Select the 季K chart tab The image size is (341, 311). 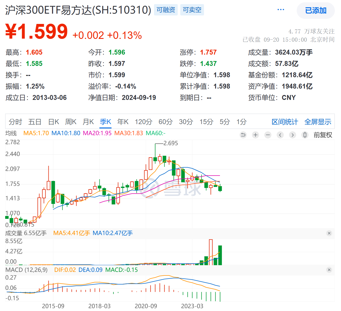coord(106,122)
